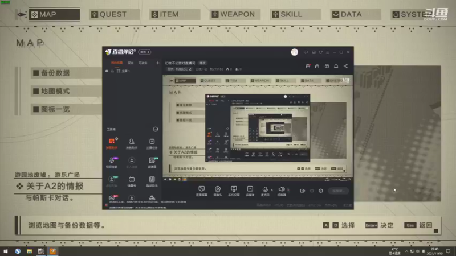Open the 弹幕助手 tool in the toolbox
This screenshot has height=256, width=456.
point(111,143)
